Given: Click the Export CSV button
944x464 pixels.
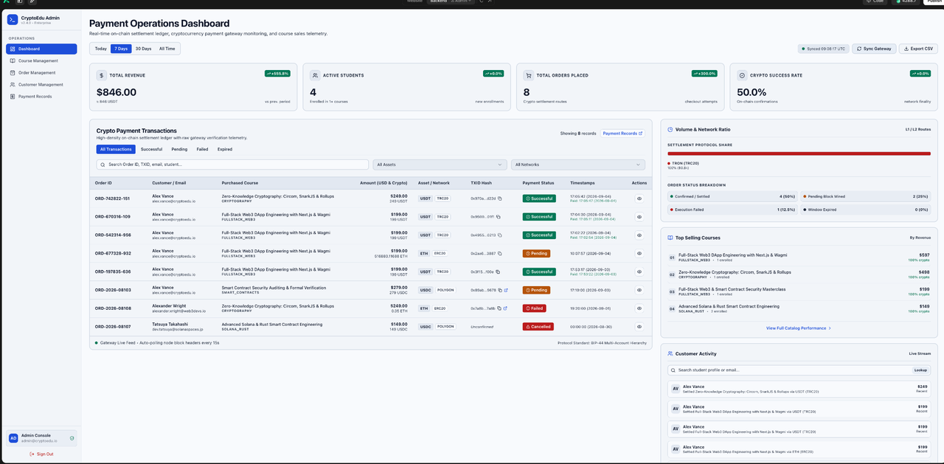Looking at the screenshot, I should 918,49.
